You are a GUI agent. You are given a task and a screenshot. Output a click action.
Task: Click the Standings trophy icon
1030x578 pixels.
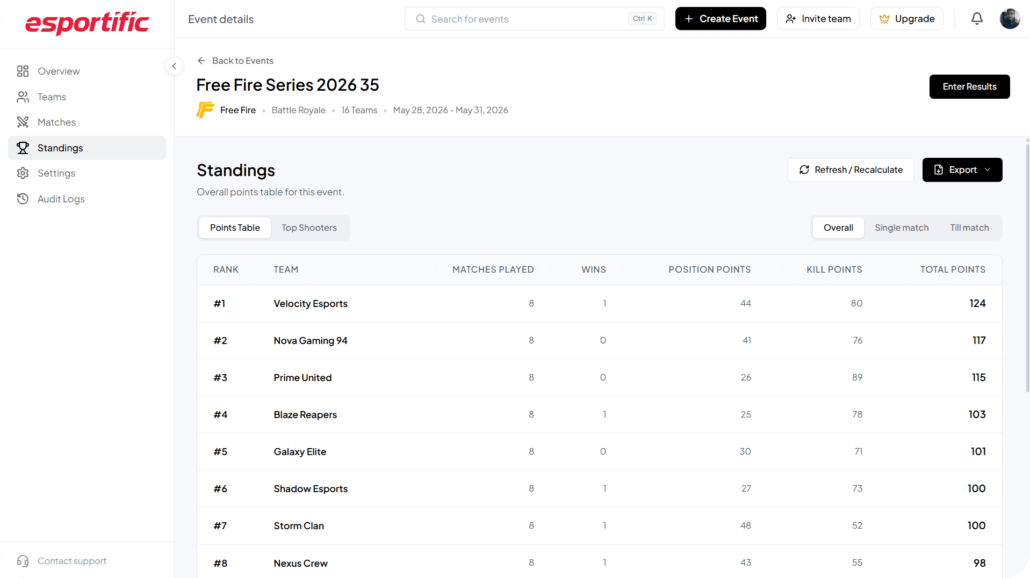23,148
